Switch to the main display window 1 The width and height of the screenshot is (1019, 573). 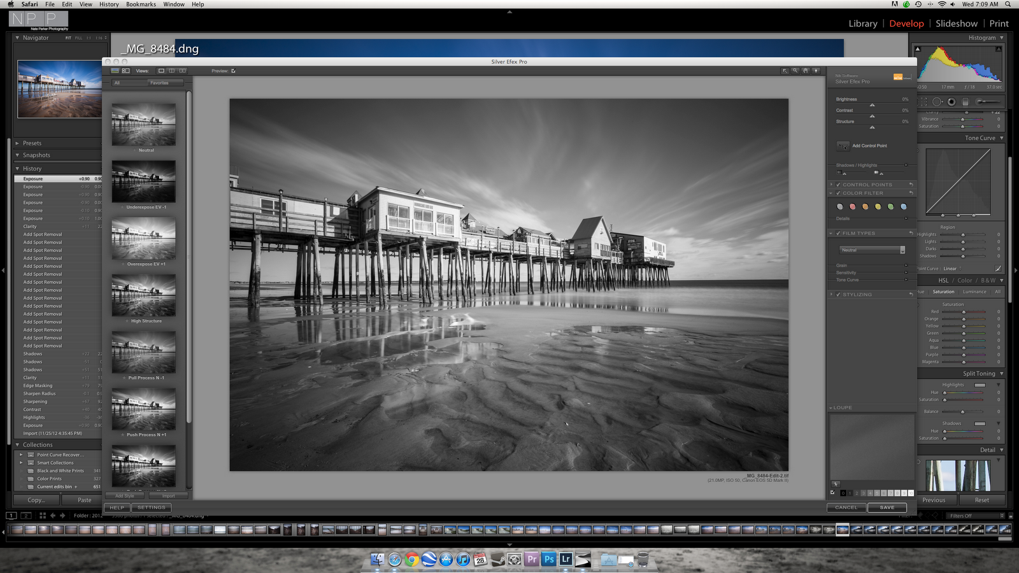[x=11, y=516]
